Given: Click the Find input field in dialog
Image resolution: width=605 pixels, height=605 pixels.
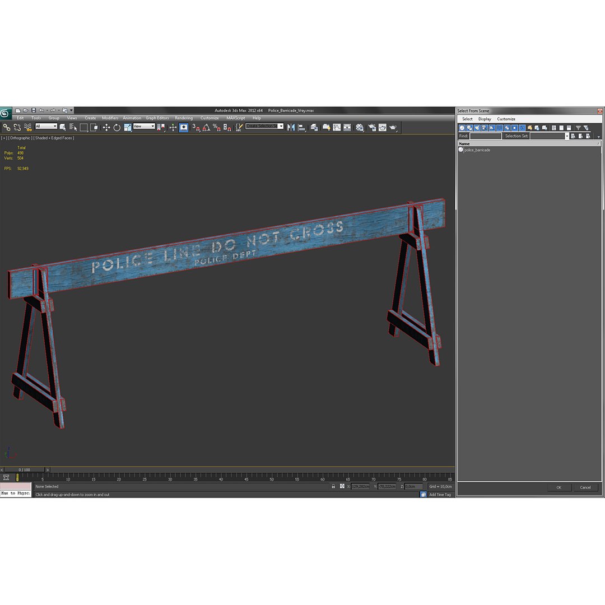Looking at the screenshot, I should pos(485,136).
